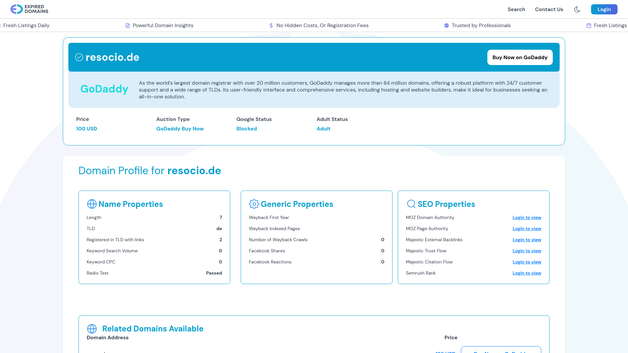Open the Search menu item
The height and width of the screenshot is (353, 628).
pos(516,9)
